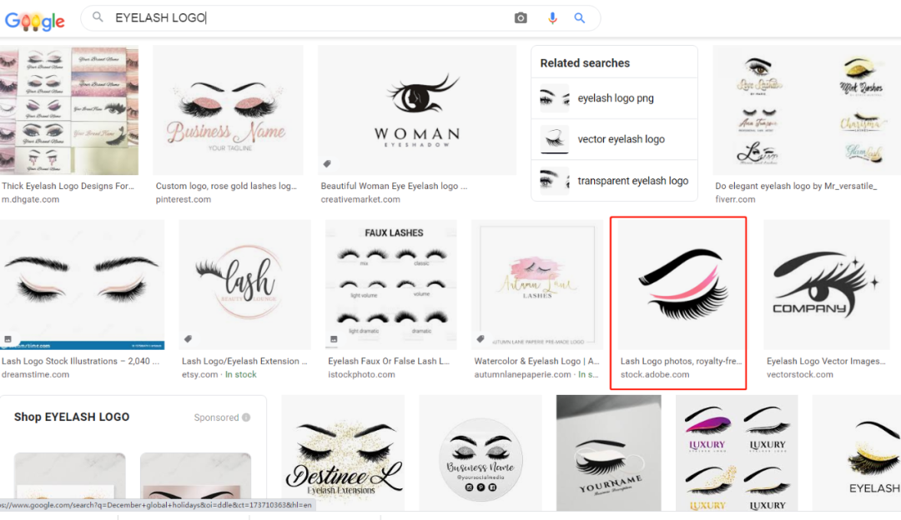Image resolution: width=901 pixels, height=520 pixels.
Task: Click 'Watercolor & Eyelash Logo' caption
Action: pos(536,361)
